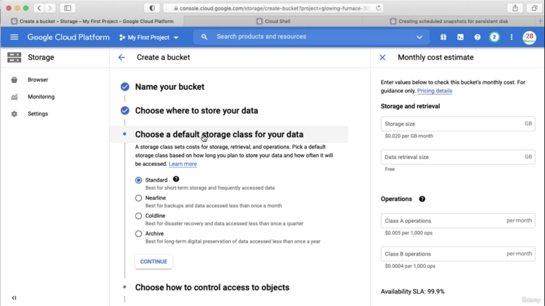Click the Settings gear icon
Viewport: 545px width, 306px height.
click(14, 114)
